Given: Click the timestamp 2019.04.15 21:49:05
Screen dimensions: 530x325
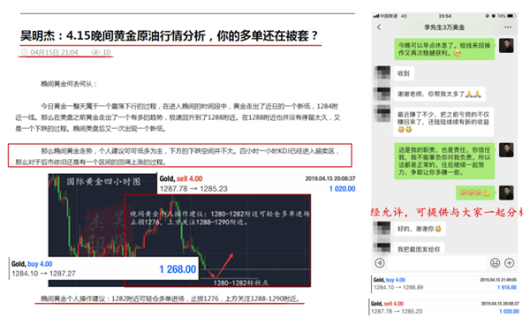Looking at the screenshot, I should point(498,280).
